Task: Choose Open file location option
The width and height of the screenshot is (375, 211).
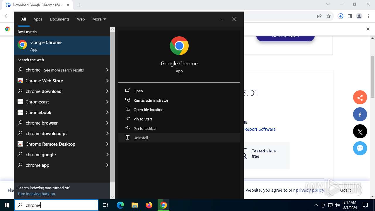Action: (x=179, y=110)
